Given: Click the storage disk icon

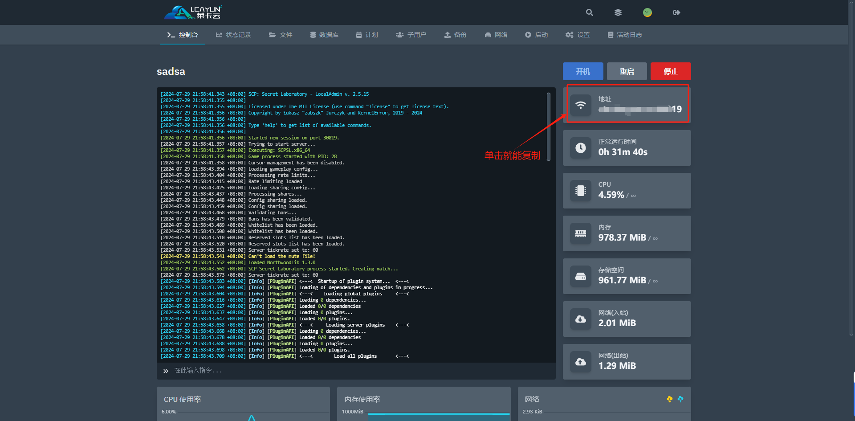Looking at the screenshot, I should coord(581,276).
